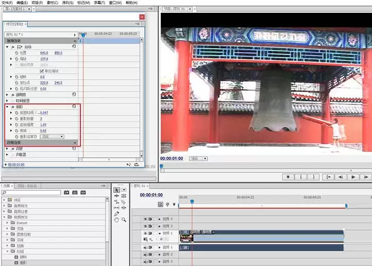Click the Selection arrow tool
This screenshot has width=372, height=266.
[x=116, y=190]
